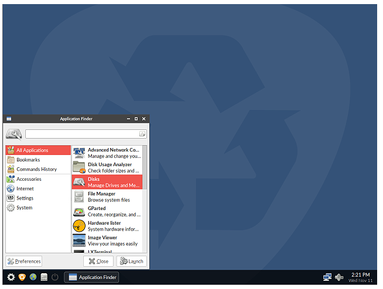
Task: Select the All Applications category
Action: tap(38, 150)
